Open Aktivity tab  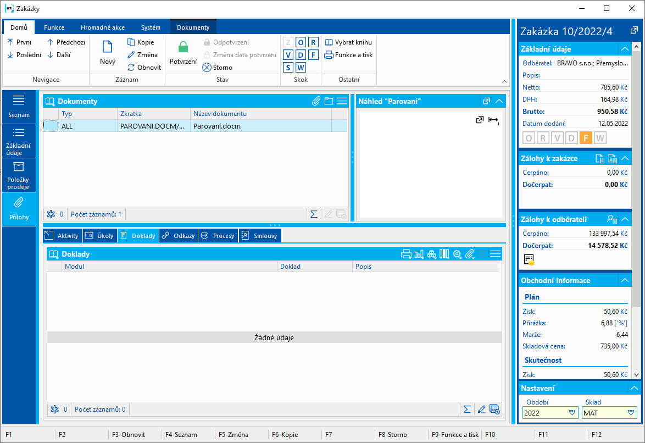click(63, 235)
